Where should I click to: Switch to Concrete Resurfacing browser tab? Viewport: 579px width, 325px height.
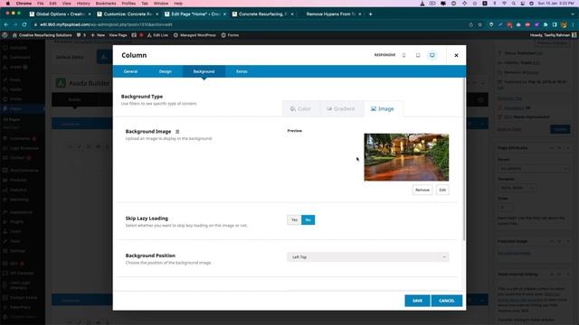click(x=263, y=14)
